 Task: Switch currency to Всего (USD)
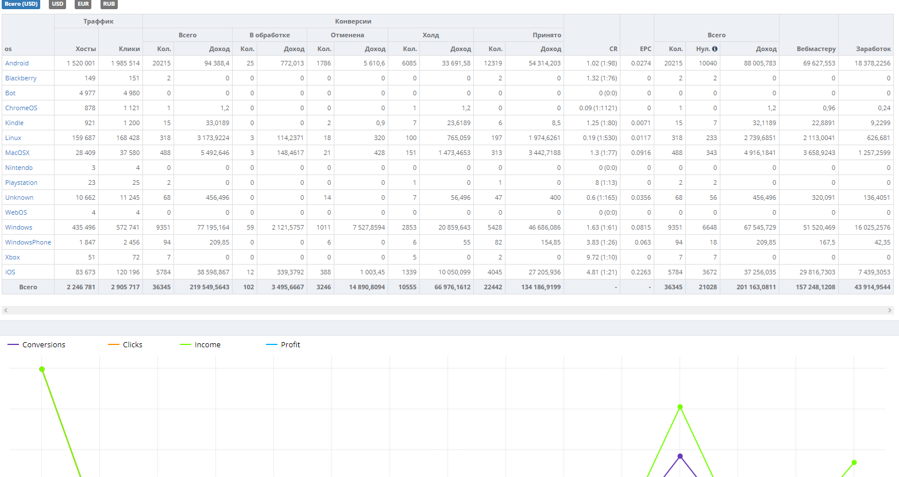[x=21, y=4]
